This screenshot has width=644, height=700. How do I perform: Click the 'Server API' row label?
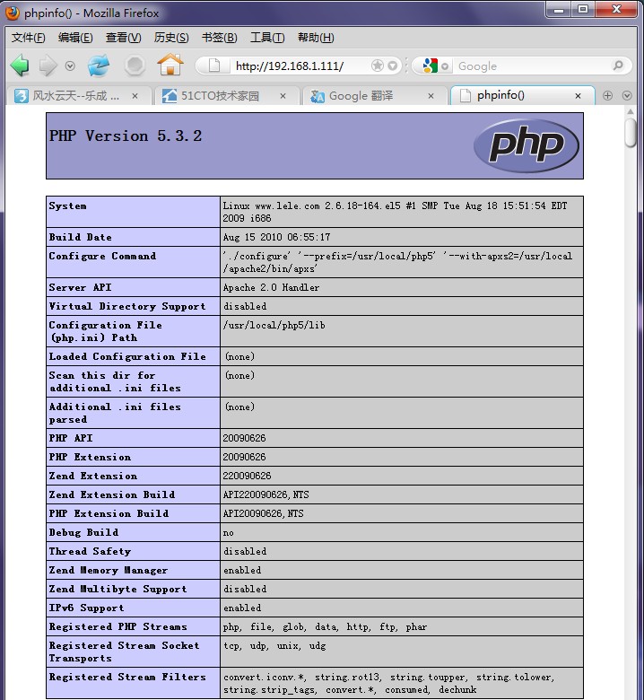81,287
